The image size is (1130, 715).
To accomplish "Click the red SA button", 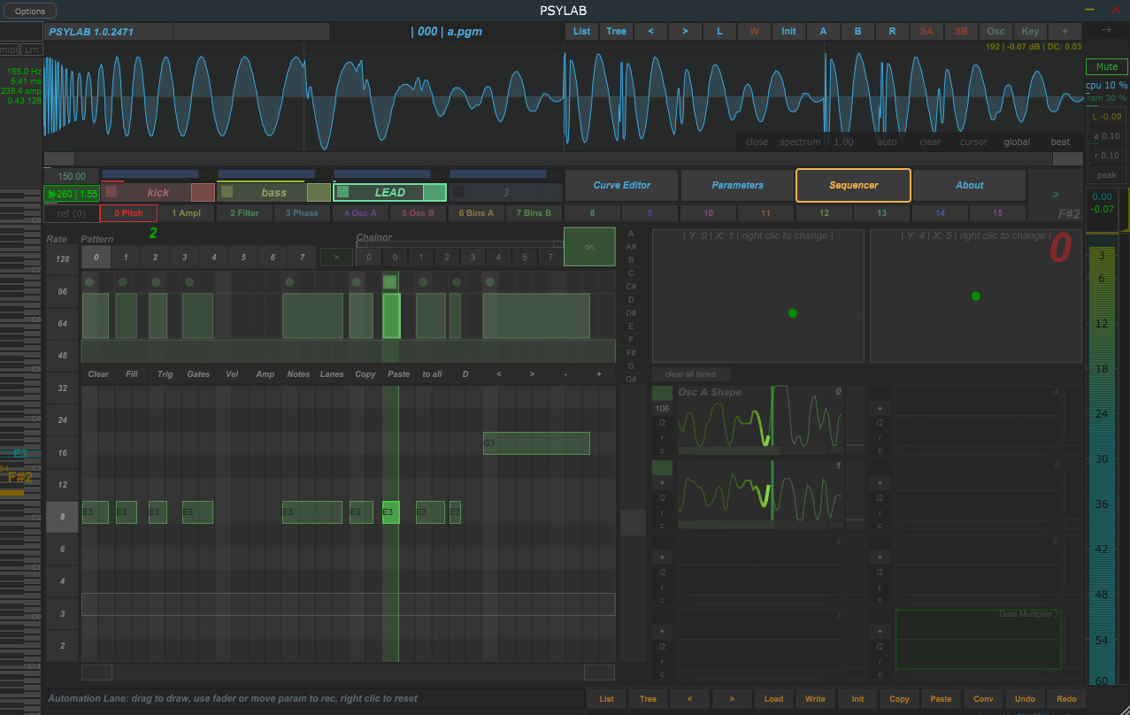I will tap(926, 31).
